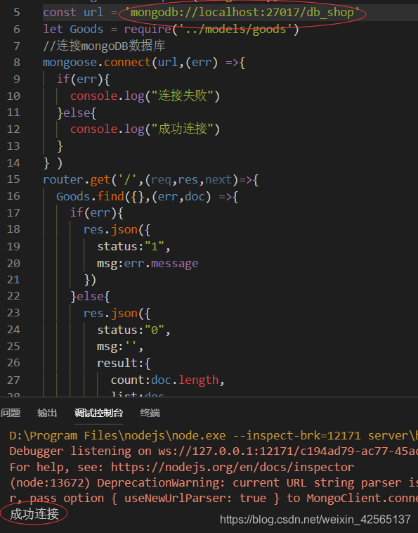Click line number 8 in the gutter
This screenshot has height=533, width=418.
pos(17,62)
